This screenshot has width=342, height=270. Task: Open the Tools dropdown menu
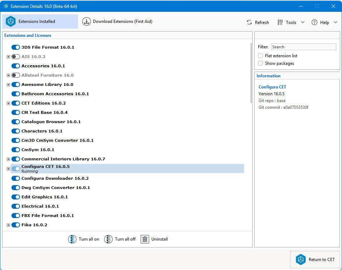coord(303,22)
